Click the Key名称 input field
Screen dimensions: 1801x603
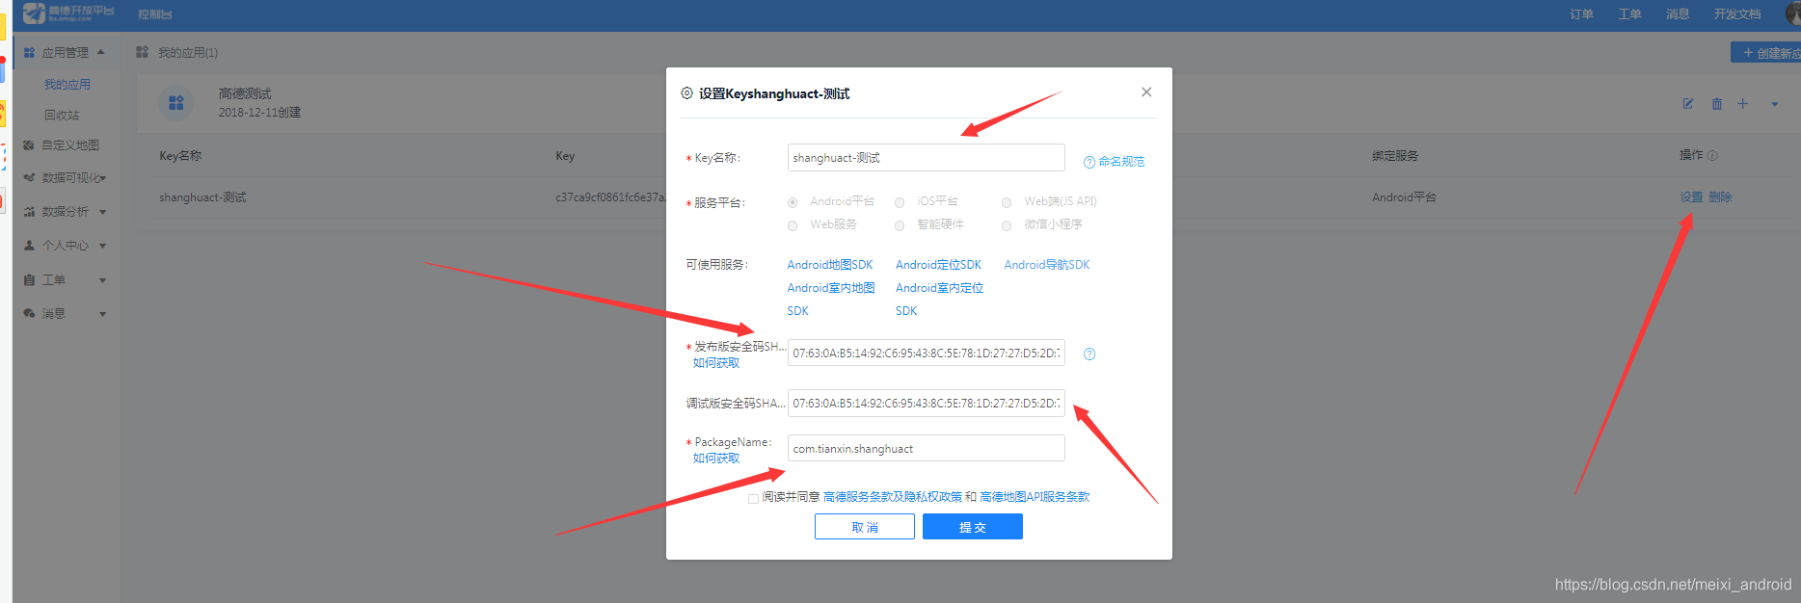click(x=927, y=158)
